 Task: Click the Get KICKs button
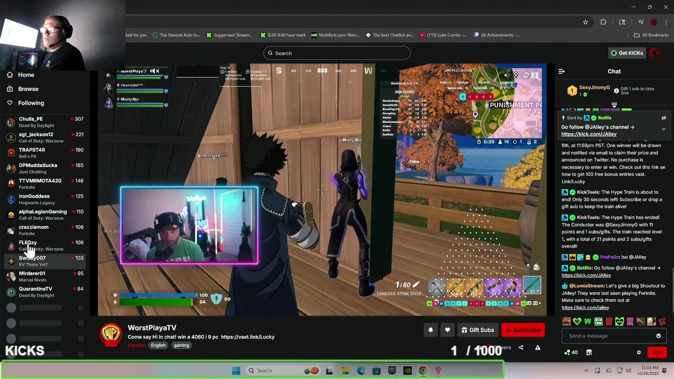(627, 53)
